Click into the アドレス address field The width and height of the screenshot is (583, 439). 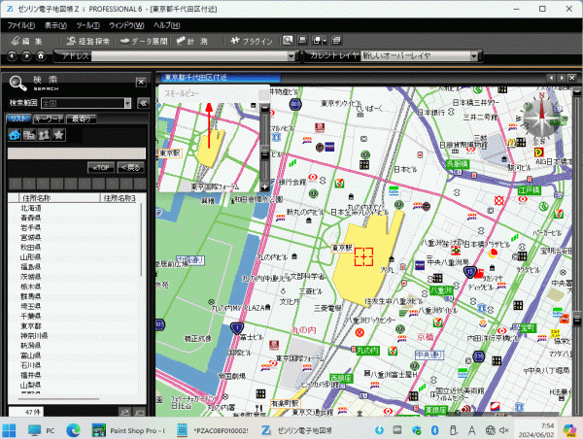point(189,56)
